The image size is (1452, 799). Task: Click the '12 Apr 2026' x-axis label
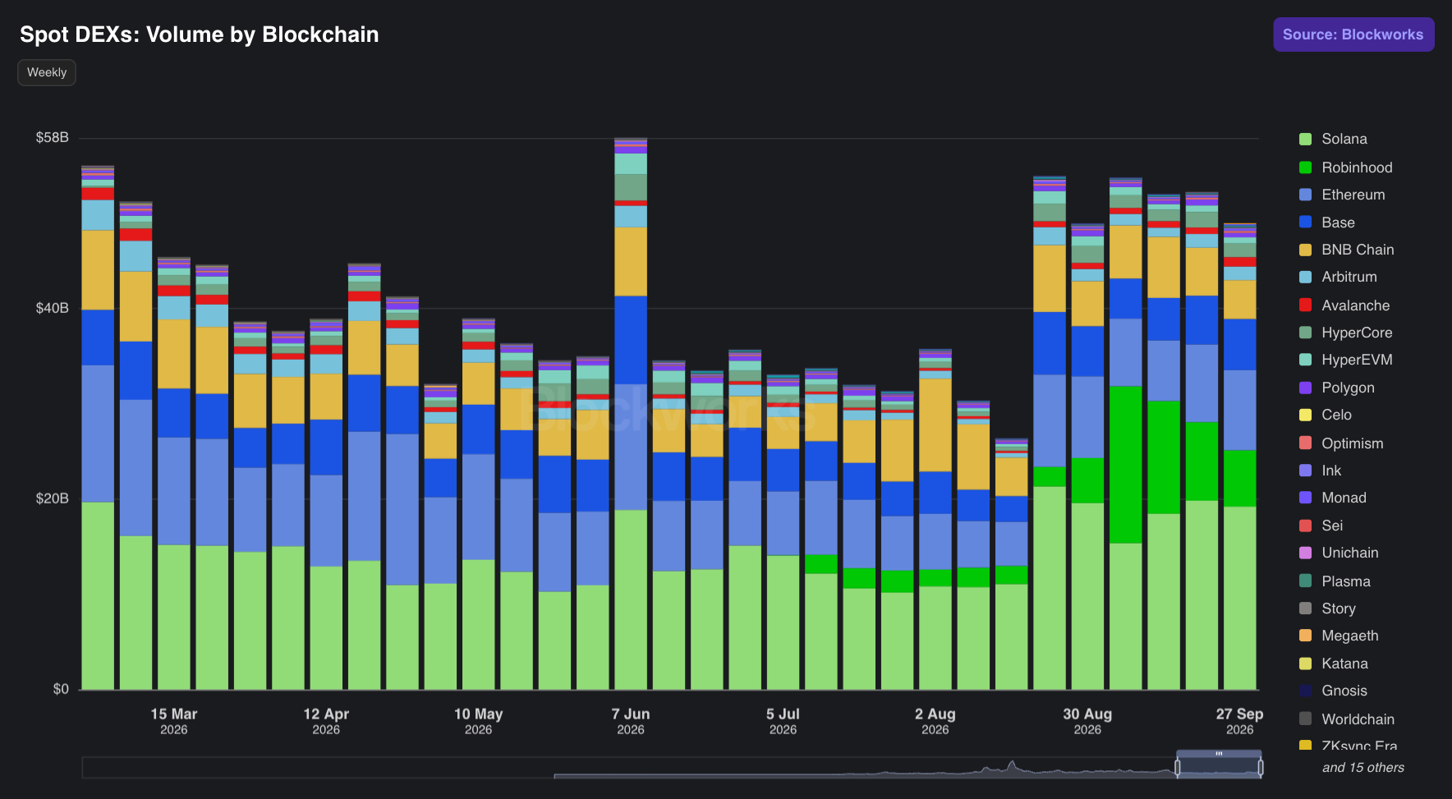(x=326, y=721)
